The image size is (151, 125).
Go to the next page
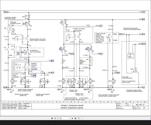point(72,118)
